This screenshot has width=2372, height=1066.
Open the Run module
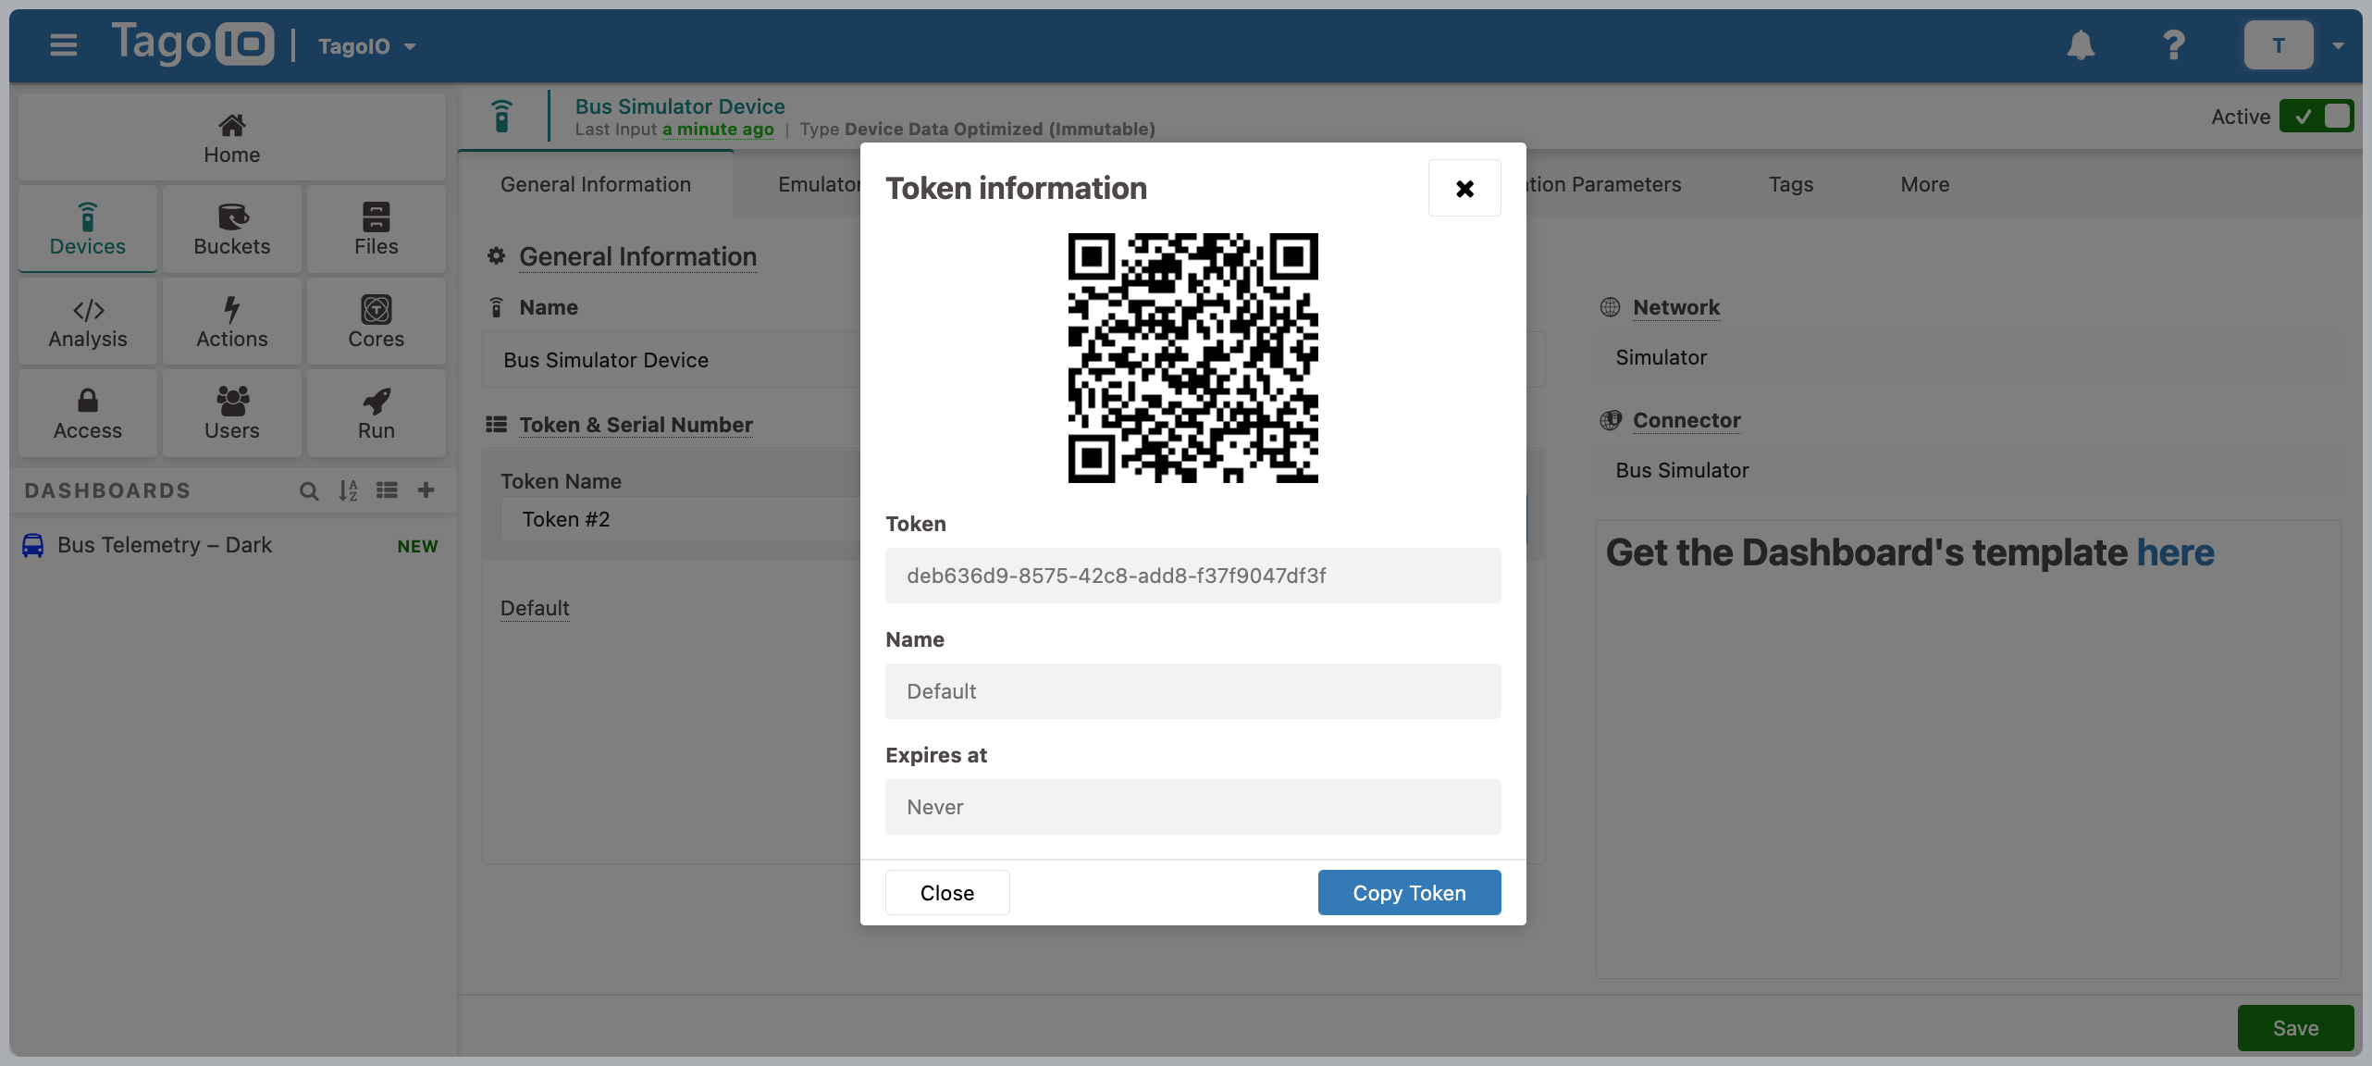point(376,413)
